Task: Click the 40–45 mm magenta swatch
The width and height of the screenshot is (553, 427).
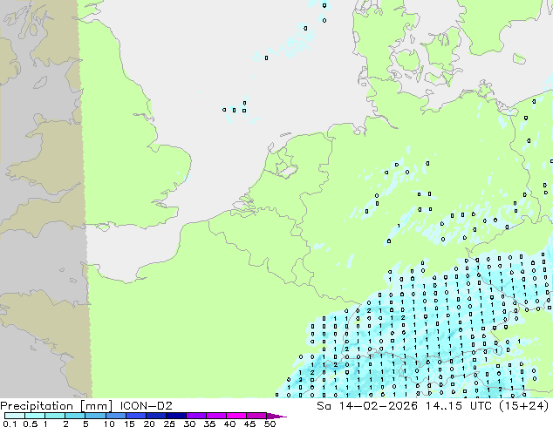Action: 236,416
